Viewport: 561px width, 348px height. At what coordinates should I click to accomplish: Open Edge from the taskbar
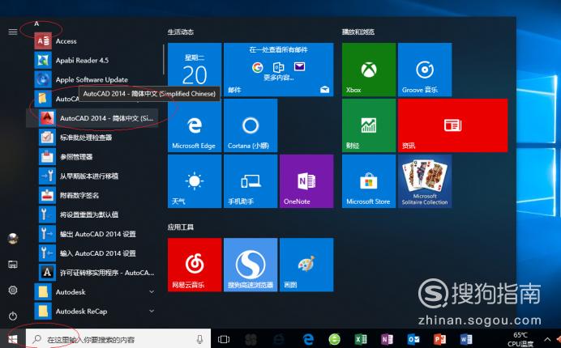pos(308,339)
